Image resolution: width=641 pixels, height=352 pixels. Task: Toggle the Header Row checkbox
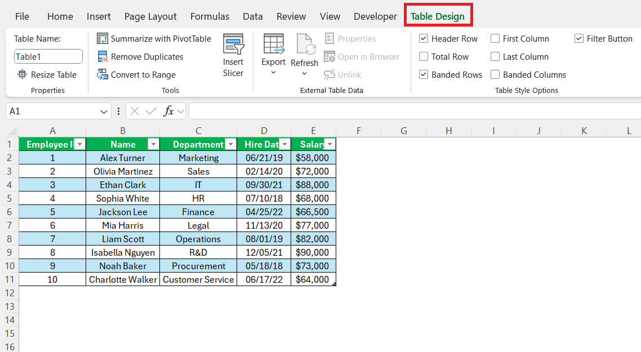pos(424,38)
